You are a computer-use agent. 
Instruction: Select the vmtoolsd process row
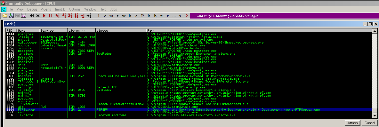189,79
